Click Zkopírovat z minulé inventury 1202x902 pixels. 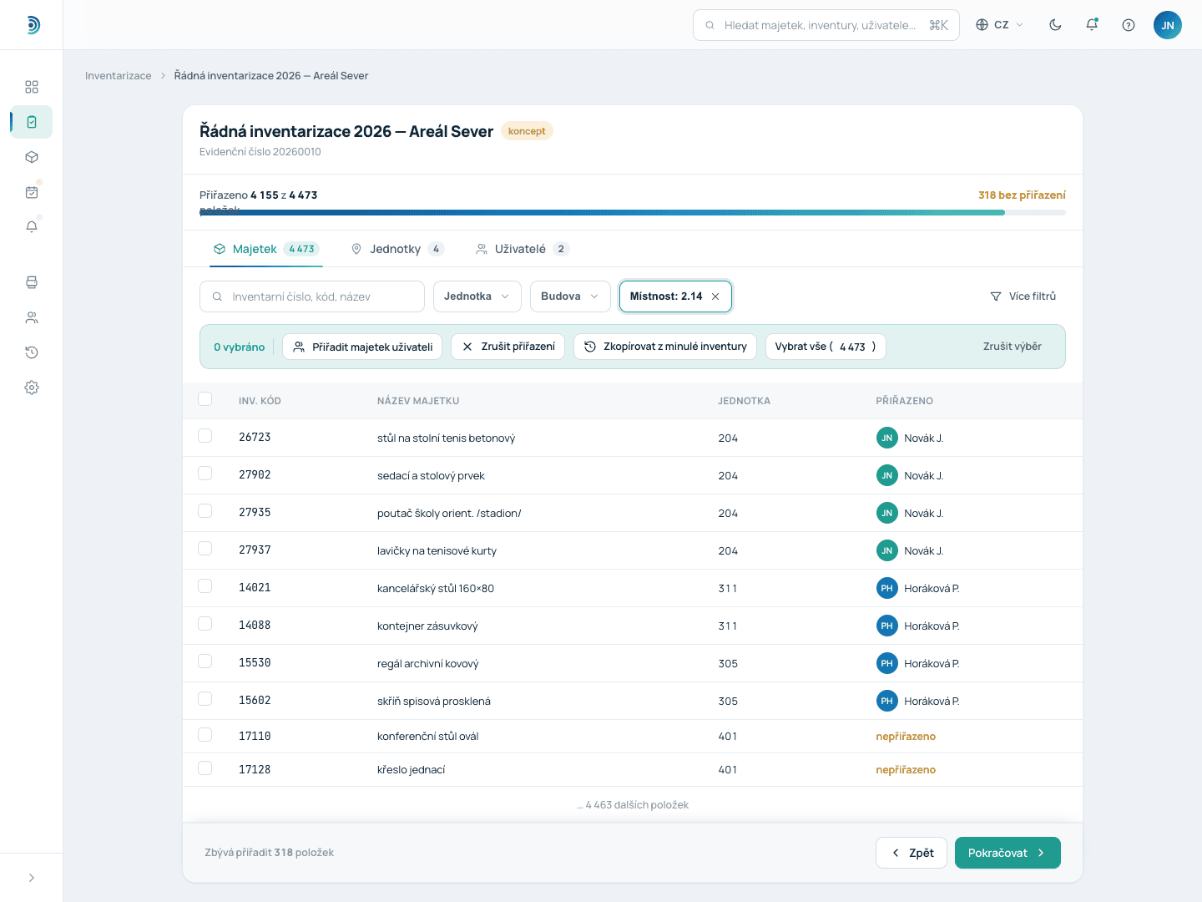click(x=665, y=347)
